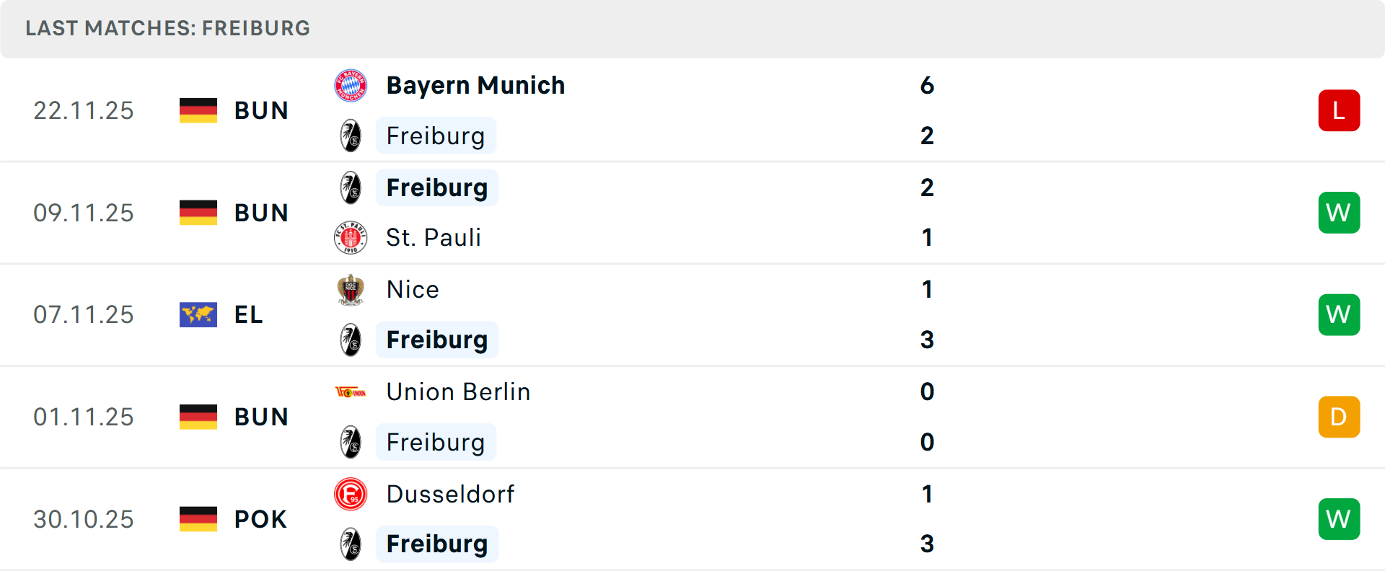Toggle the W badge for the St. Pauli win
1385x571 pixels.
click(1339, 212)
